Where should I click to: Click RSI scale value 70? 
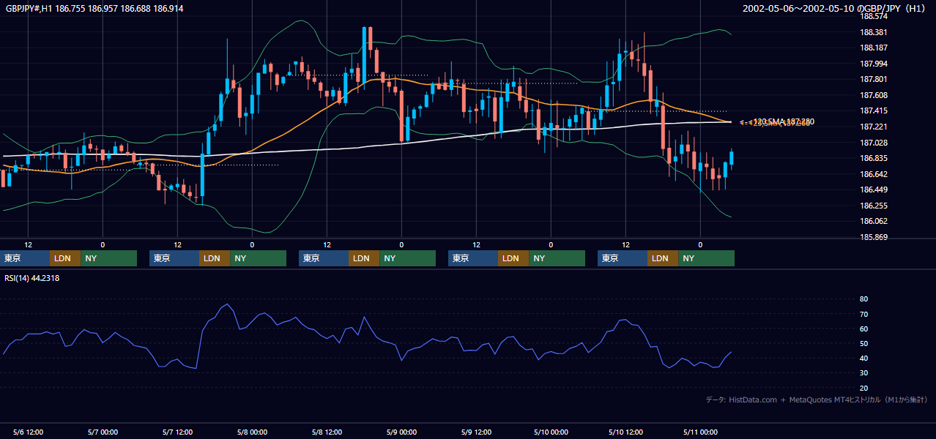pos(864,314)
